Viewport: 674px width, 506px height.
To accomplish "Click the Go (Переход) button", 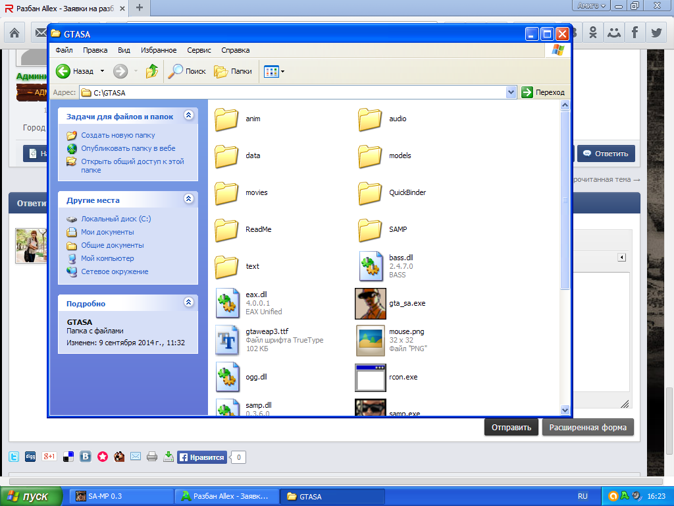I will click(543, 92).
